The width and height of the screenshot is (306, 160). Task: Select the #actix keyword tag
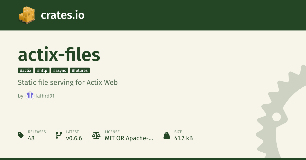(x=25, y=71)
